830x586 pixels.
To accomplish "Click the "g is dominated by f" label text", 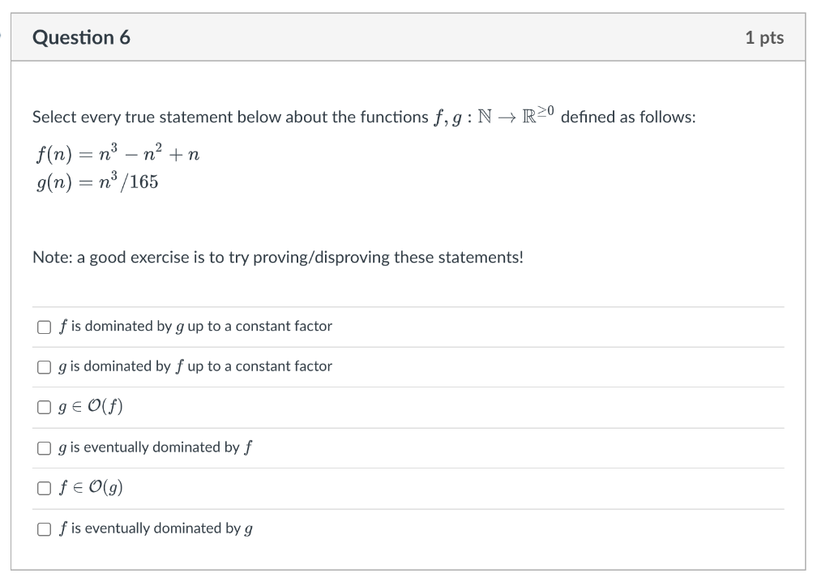I will tap(194, 366).
